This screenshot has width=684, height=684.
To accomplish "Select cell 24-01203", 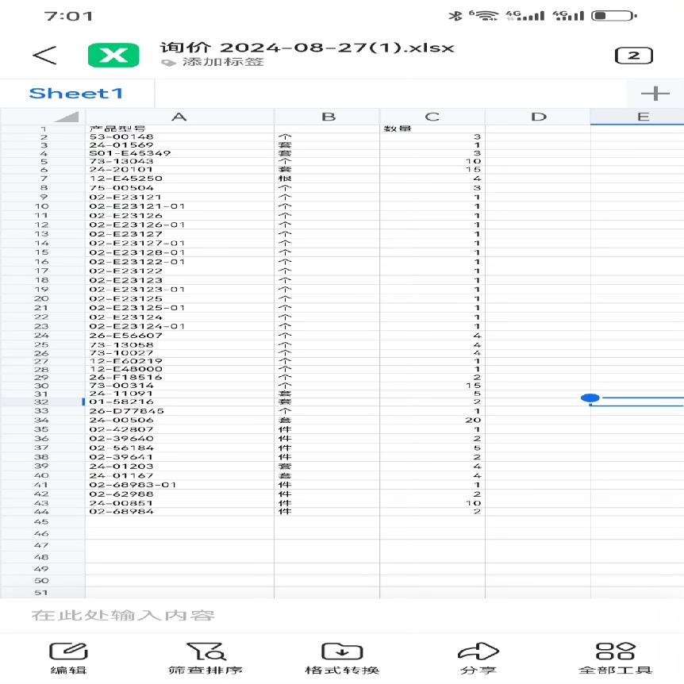I will 179,467.
